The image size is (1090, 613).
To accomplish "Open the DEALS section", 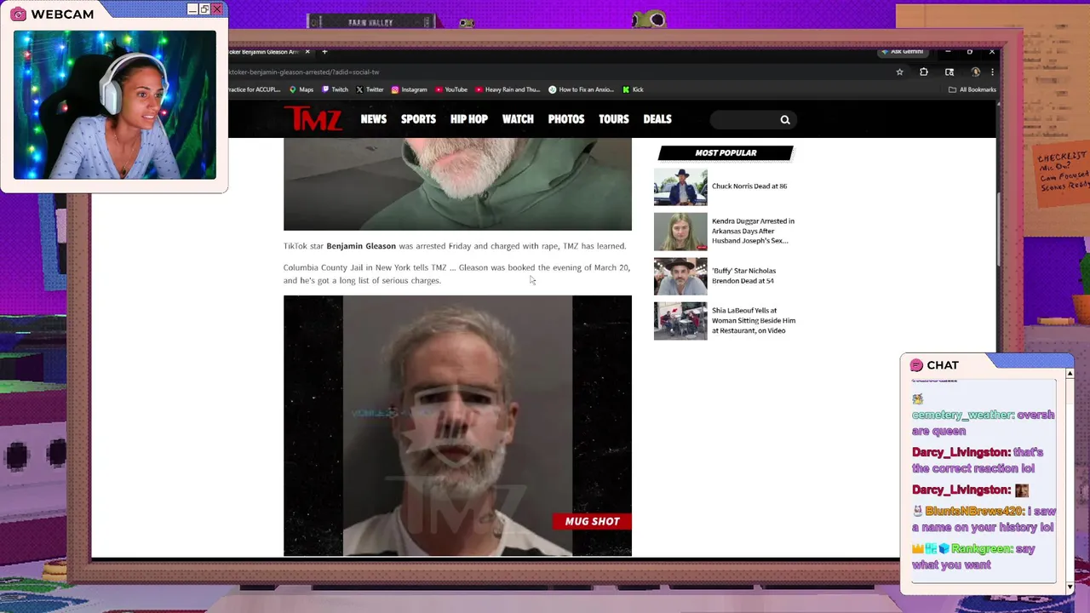I will pos(657,119).
